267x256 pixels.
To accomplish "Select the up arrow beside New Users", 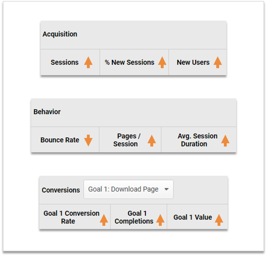I will click(x=218, y=63).
